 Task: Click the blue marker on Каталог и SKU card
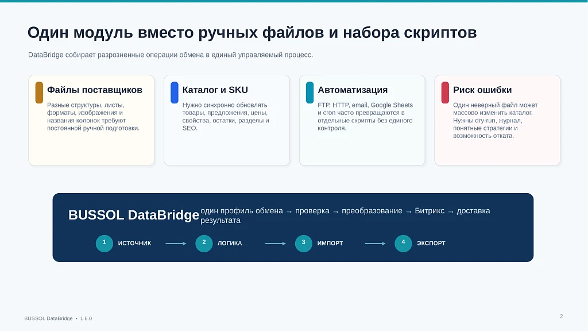coord(175,93)
